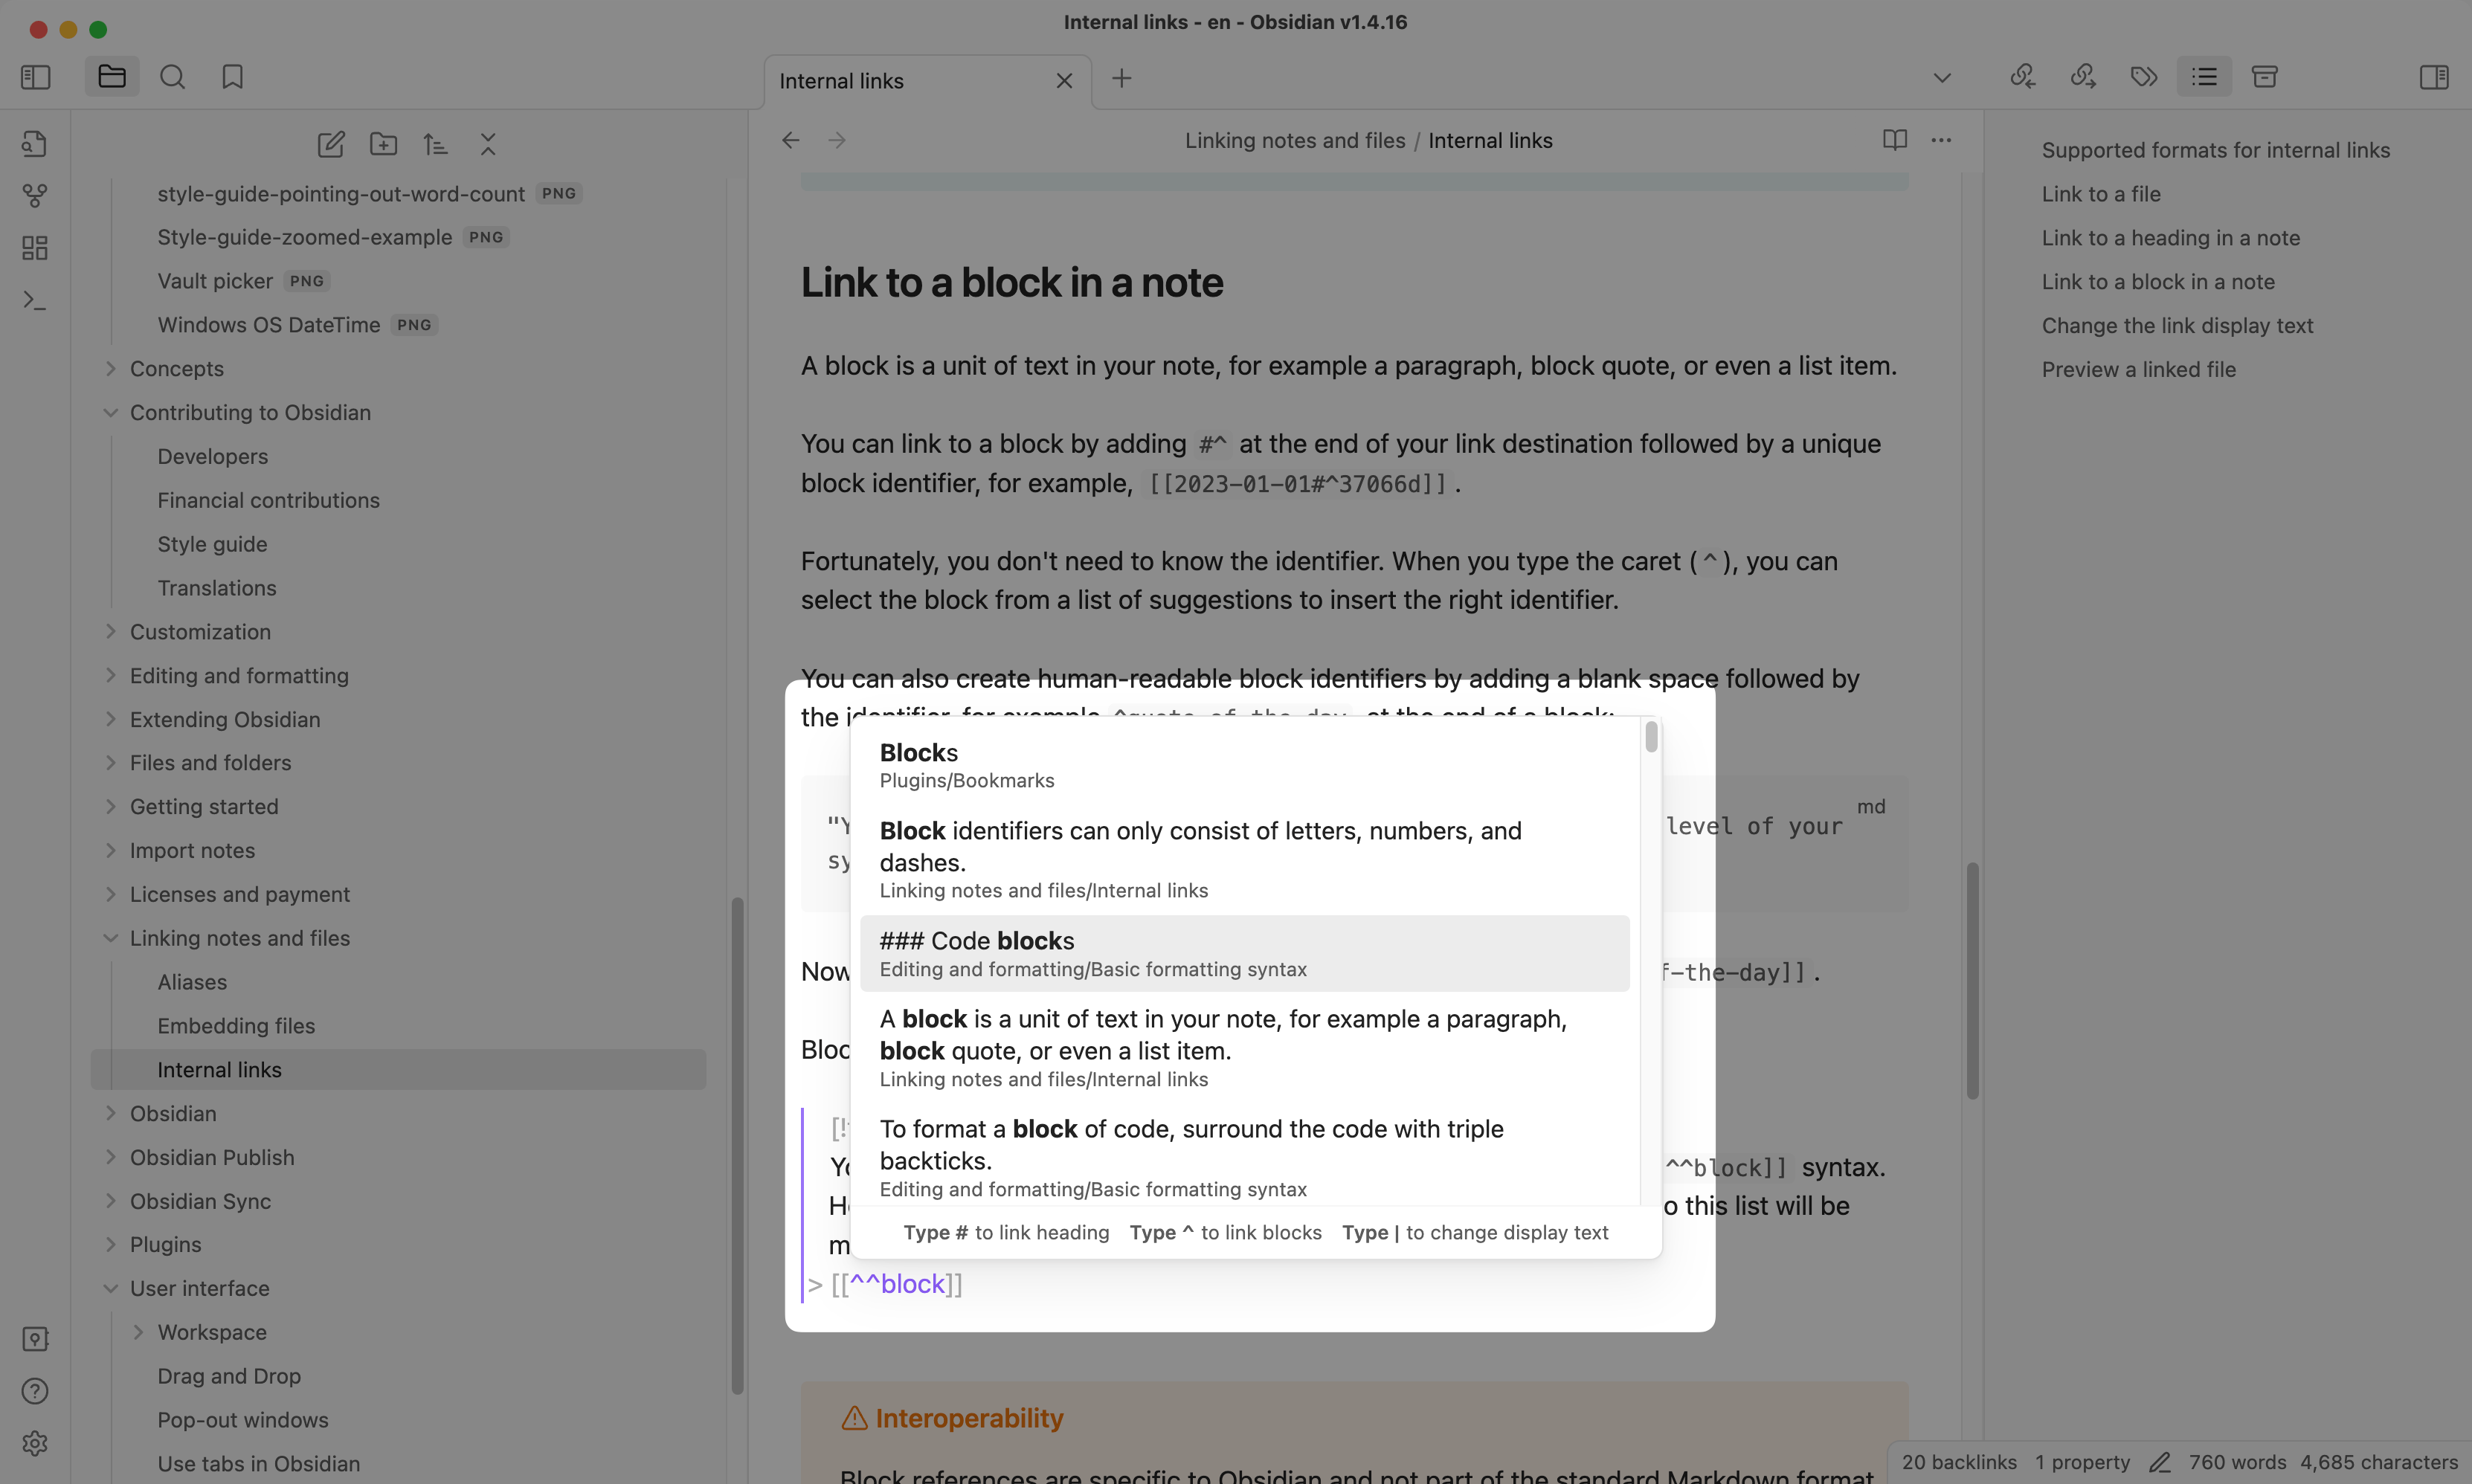
Task: Navigate forward in note history
Action: (837, 140)
